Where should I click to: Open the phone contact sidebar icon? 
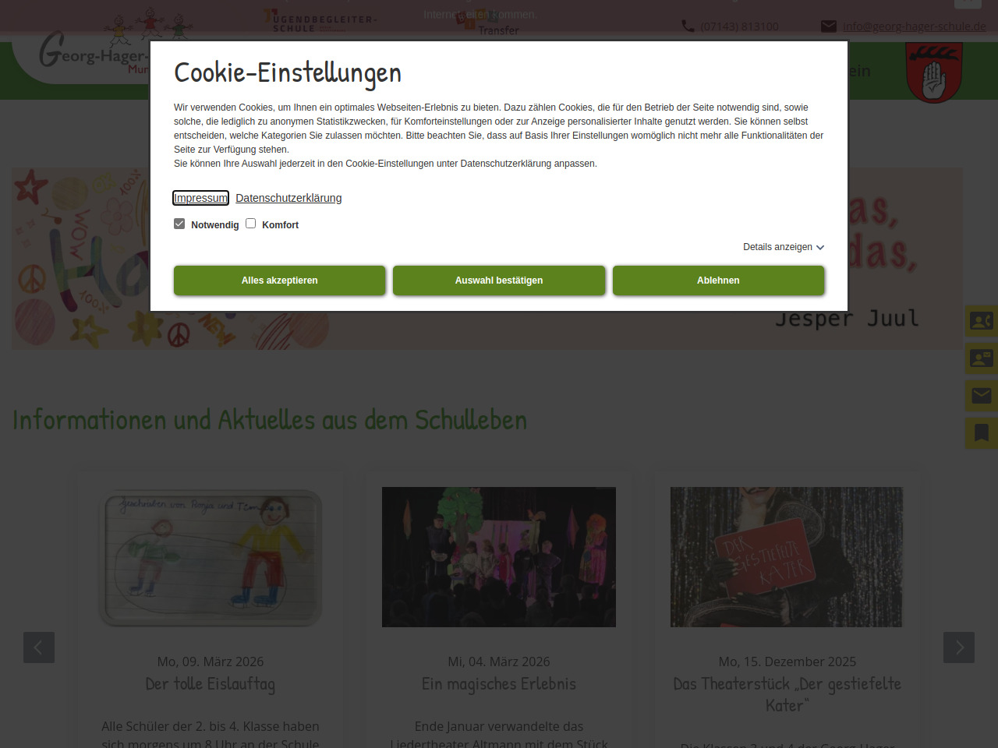click(981, 321)
